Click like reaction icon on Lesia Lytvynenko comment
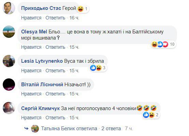 93,68
